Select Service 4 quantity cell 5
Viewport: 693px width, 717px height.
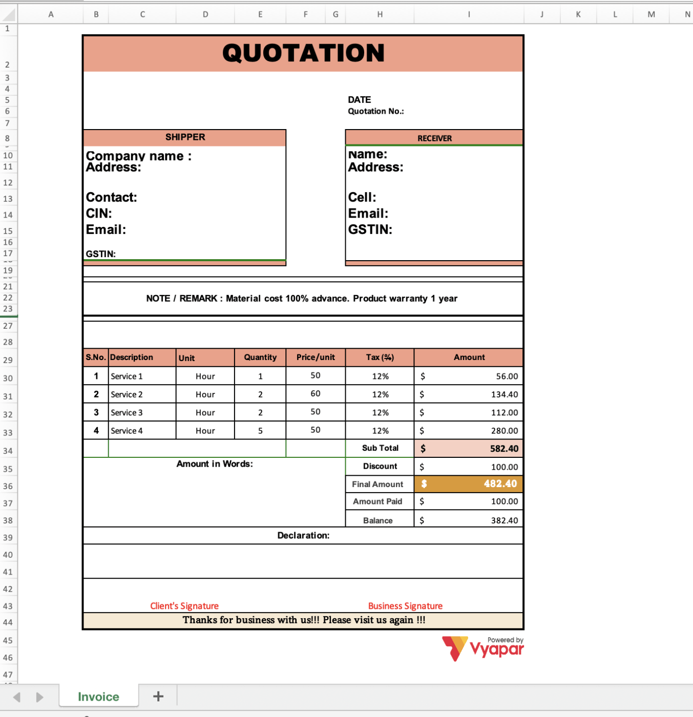pos(260,431)
